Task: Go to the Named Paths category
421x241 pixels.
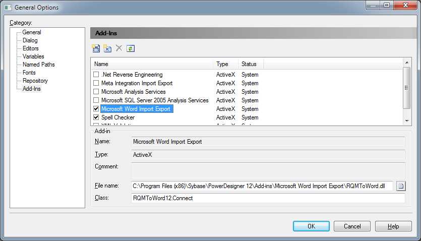Action: coord(39,65)
